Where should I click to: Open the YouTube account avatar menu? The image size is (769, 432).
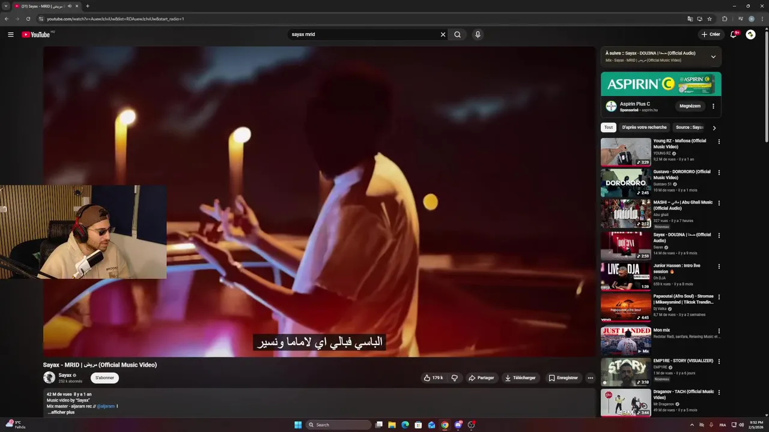750,34
